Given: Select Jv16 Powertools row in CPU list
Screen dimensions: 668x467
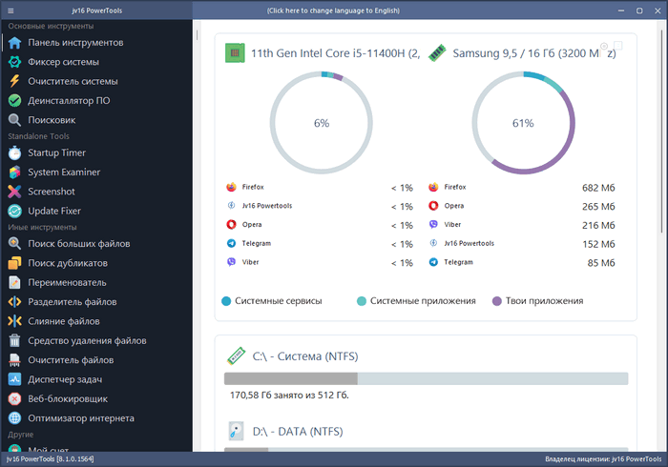Looking at the screenshot, I should pos(320,206).
